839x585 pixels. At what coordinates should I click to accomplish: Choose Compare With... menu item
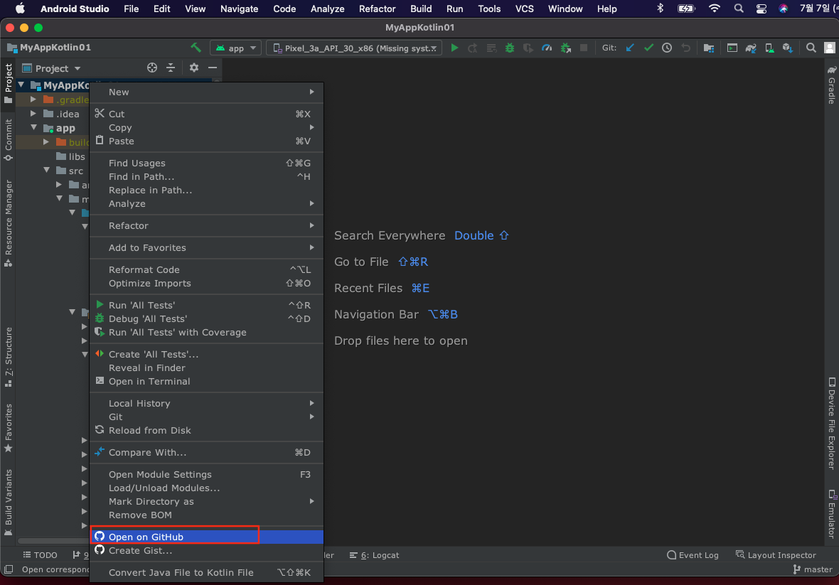tap(206, 452)
